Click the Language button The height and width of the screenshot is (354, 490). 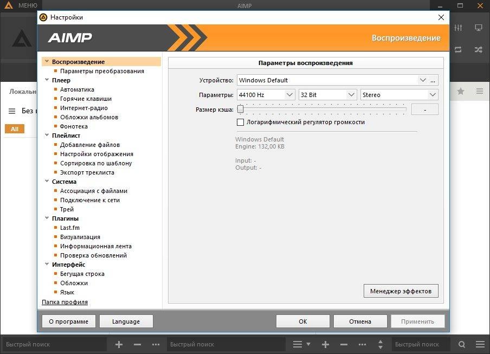pyautogui.click(x=126, y=321)
